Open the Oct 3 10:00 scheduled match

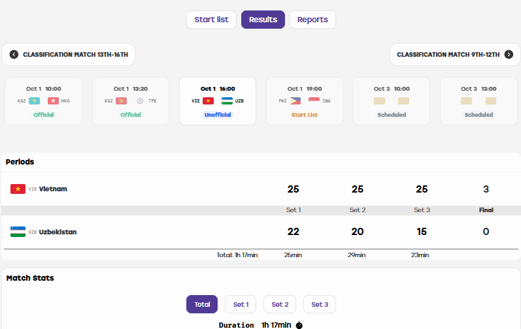(x=392, y=101)
